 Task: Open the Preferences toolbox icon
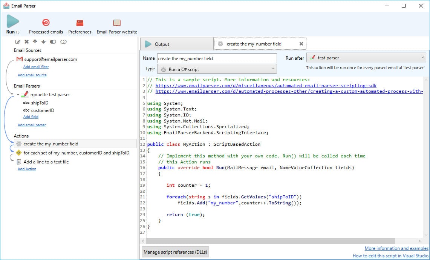(x=80, y=23)
